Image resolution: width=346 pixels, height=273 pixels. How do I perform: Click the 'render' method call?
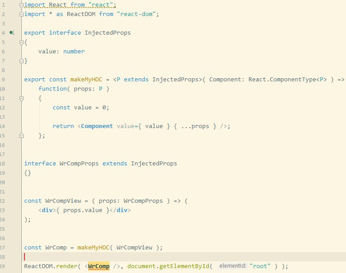pos(67,266)
